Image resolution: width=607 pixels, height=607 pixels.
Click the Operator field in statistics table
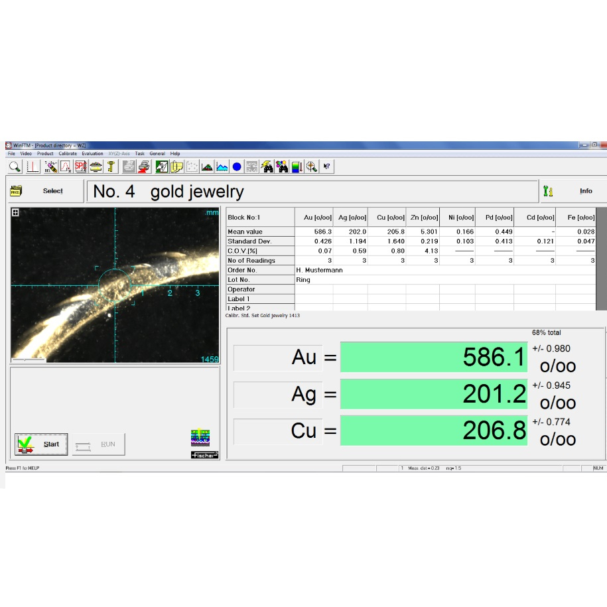point(444,289)
